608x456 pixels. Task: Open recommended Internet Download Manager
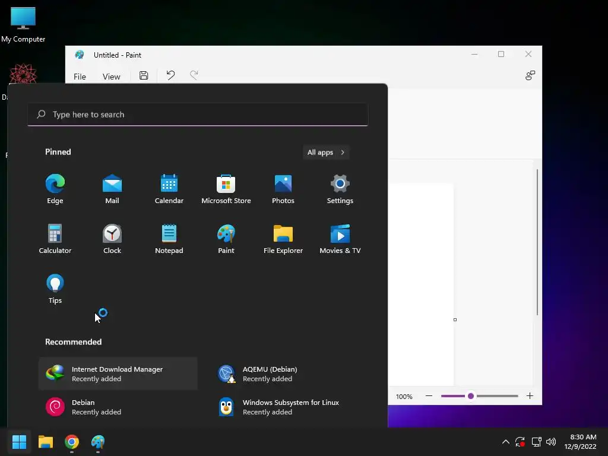[x=118, y=374]
